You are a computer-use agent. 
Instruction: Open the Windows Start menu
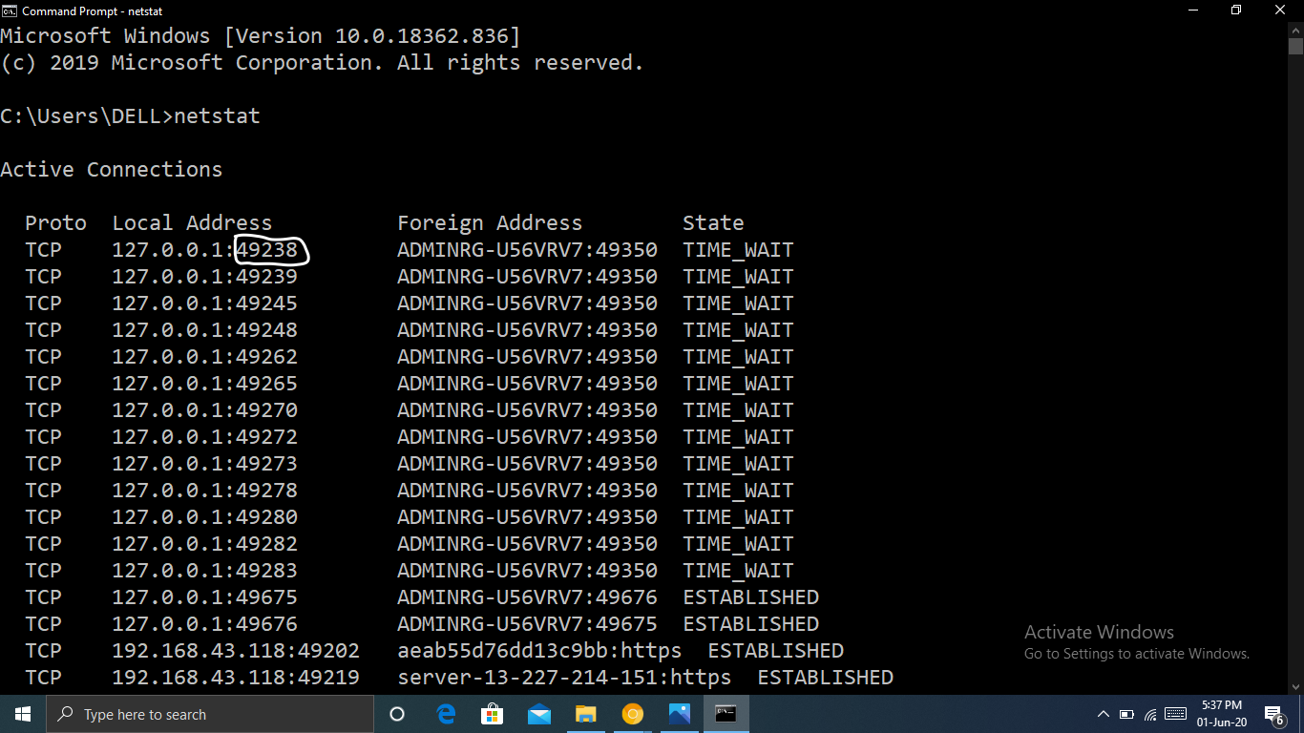(23, 714)
